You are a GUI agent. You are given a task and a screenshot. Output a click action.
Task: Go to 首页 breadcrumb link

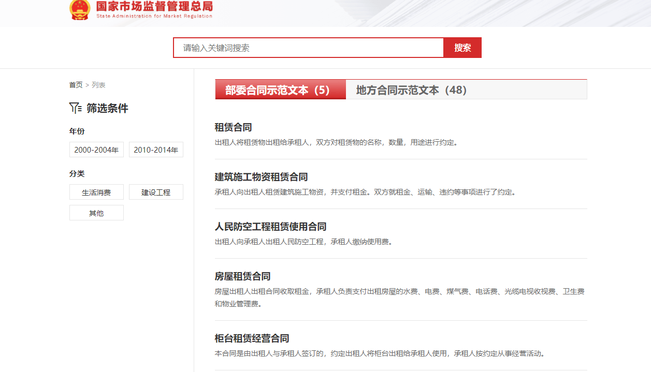[76, 85]
